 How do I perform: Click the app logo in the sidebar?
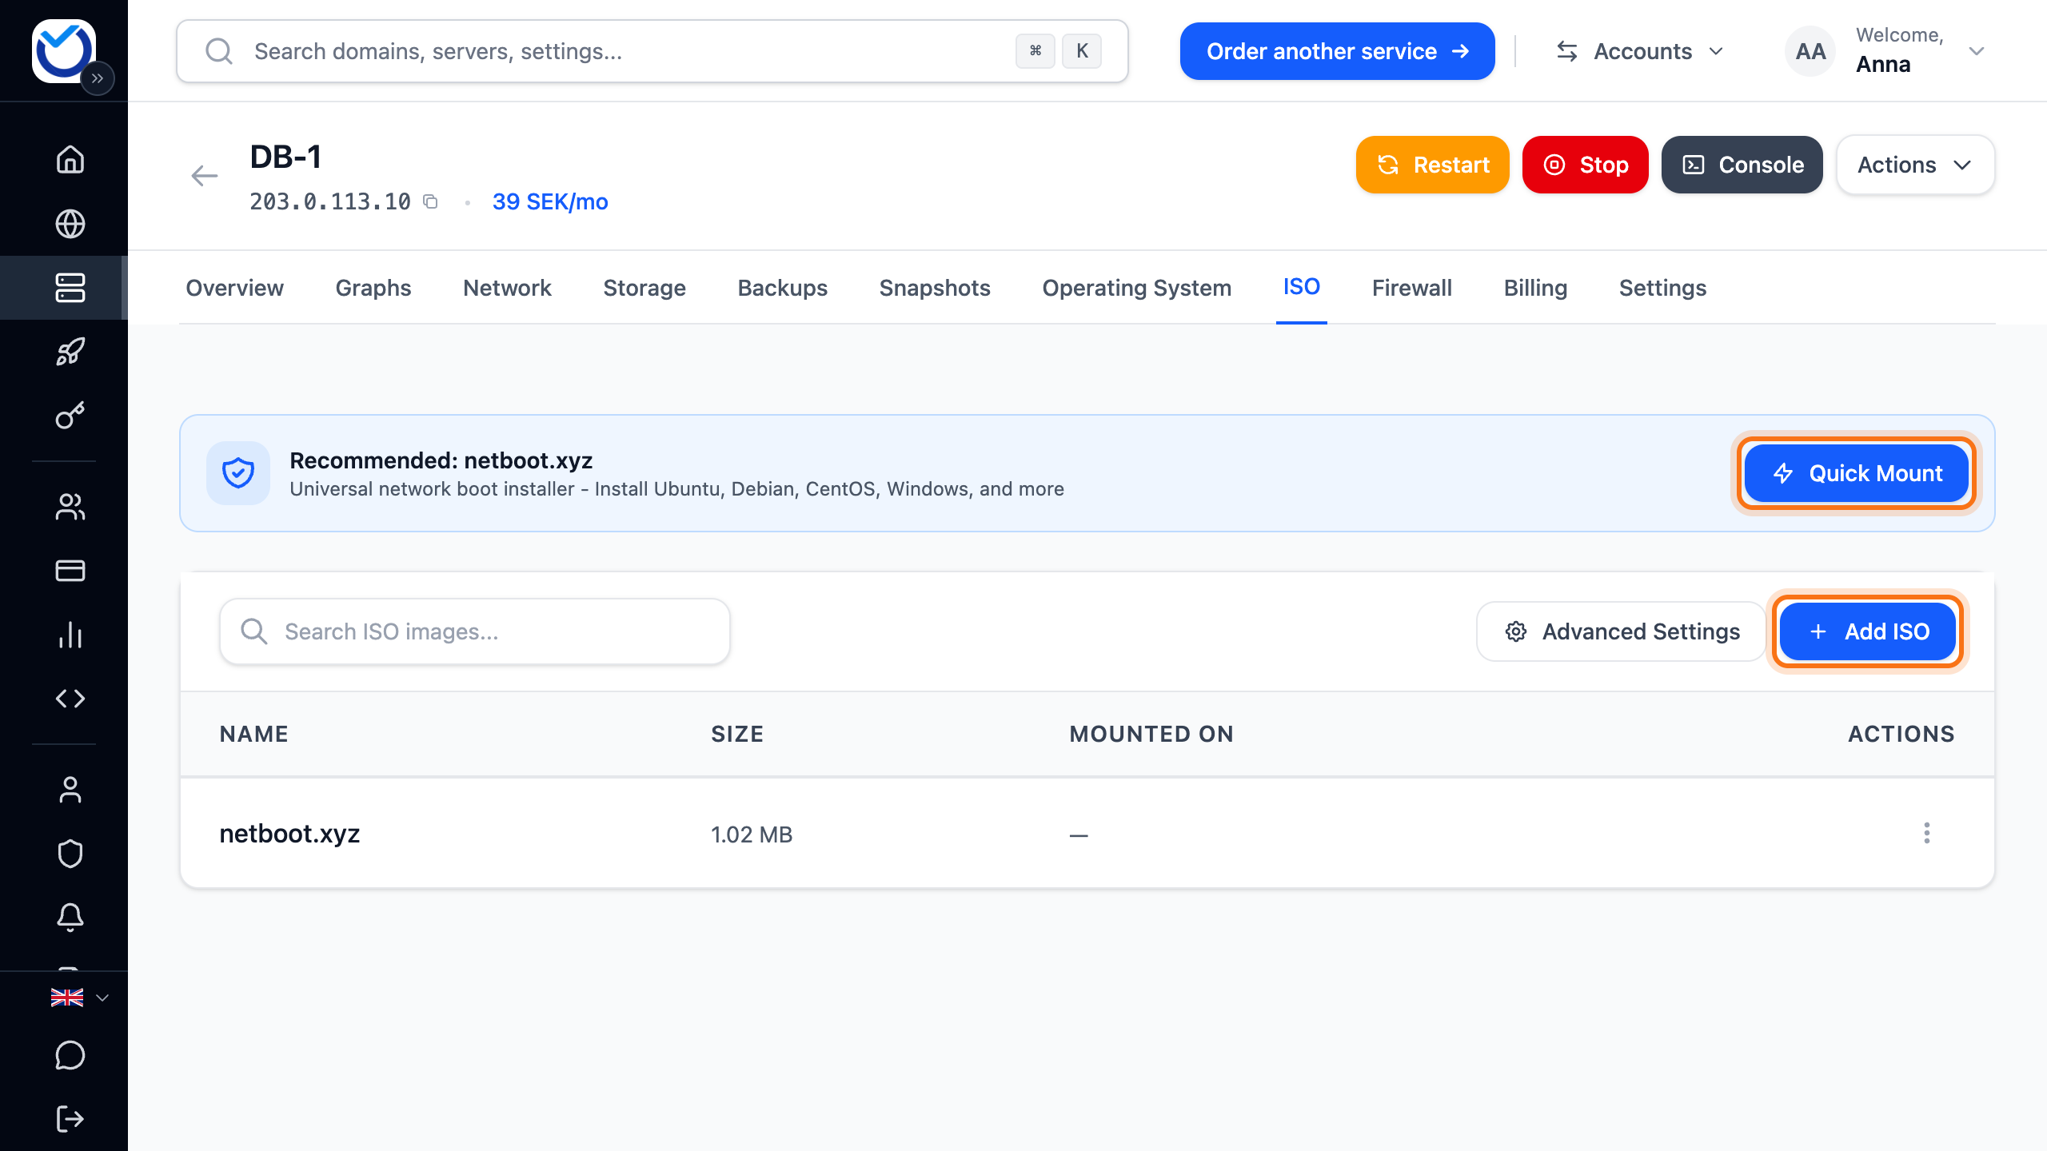(x=63, y=50)
